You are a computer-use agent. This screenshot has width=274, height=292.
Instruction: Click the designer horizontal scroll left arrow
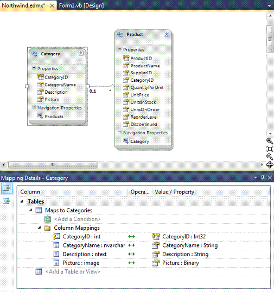point(4,165)
